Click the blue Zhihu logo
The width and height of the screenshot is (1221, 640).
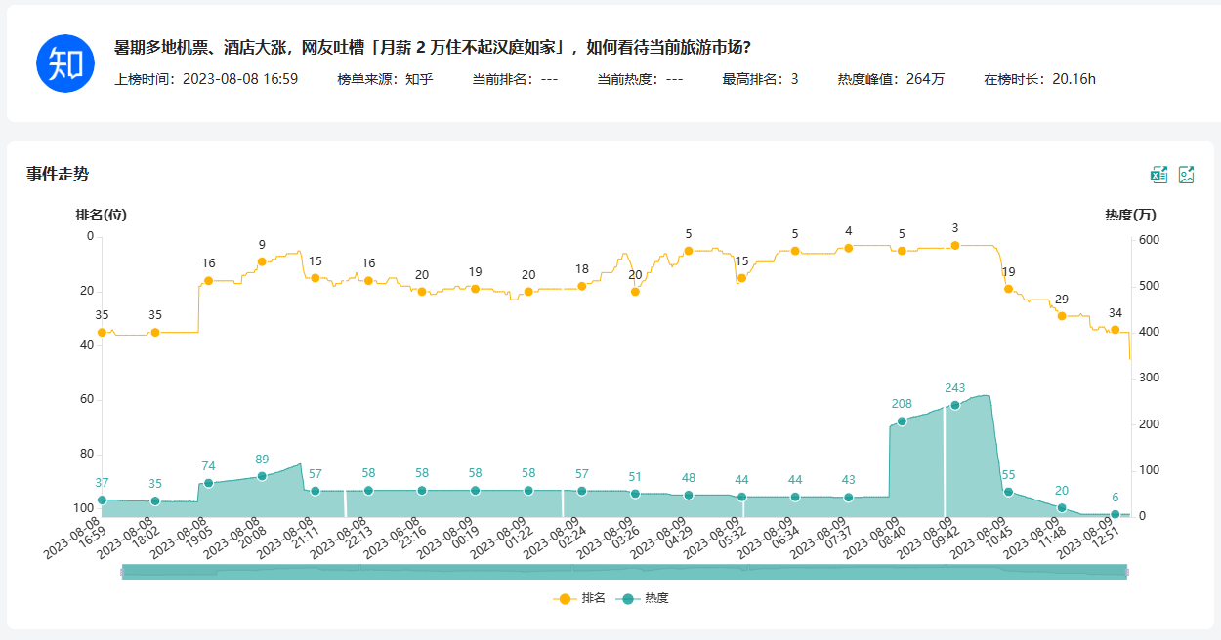tap(64, 63)
